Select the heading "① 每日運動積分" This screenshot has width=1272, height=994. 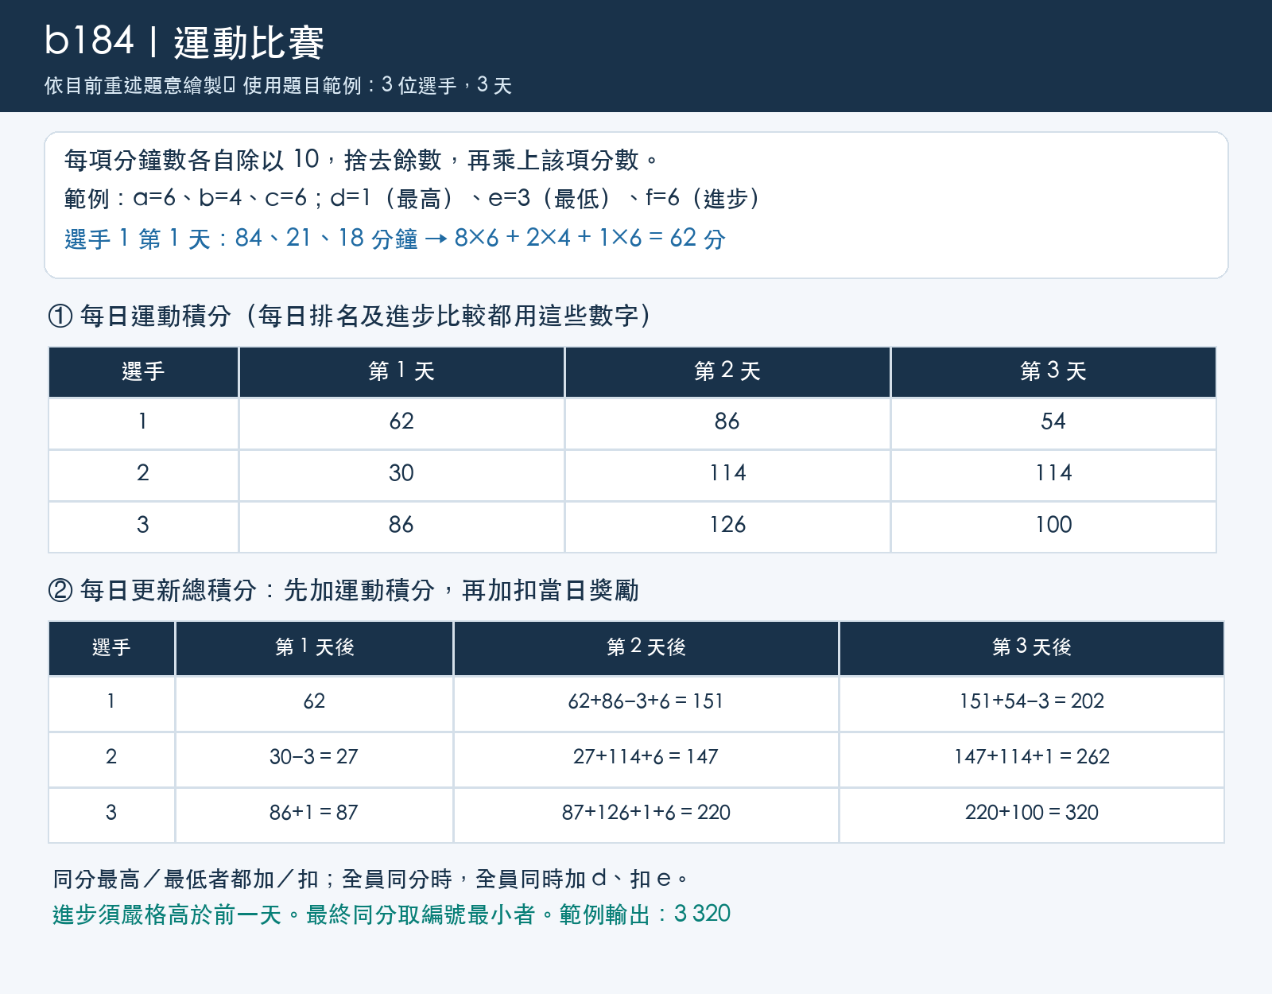[x=350, y=316]
